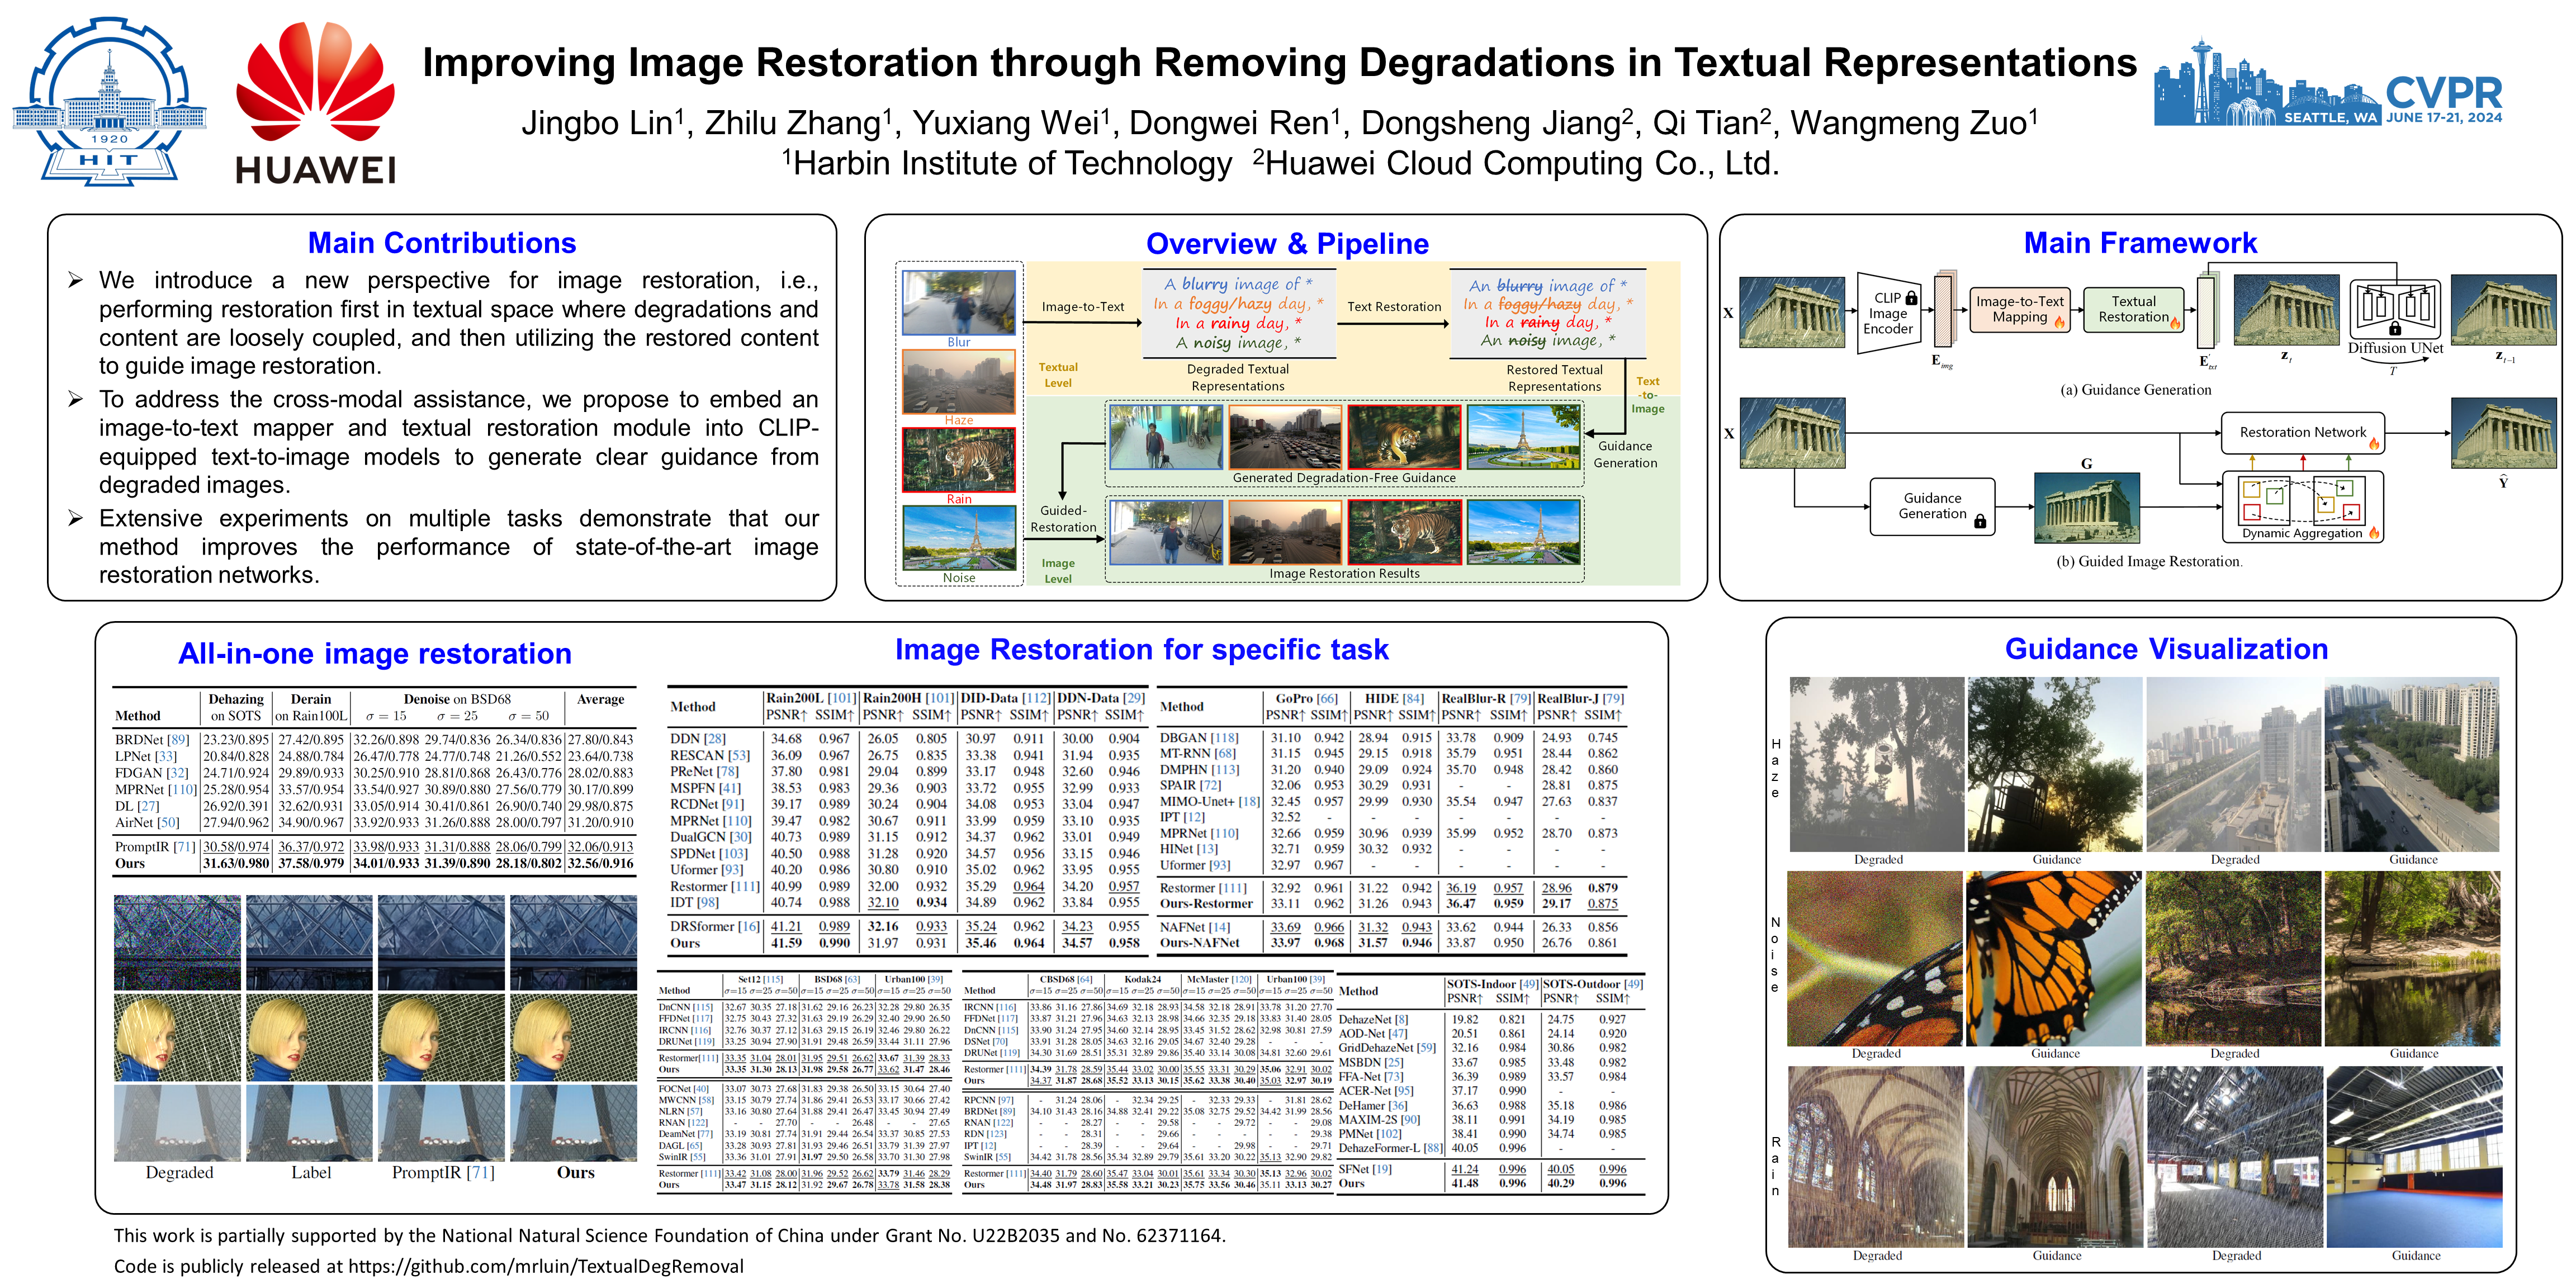The width and height of the screenshot is (2576, 1288).
Task: Click the PromptIR [71] comparison column label
Action: tap(443, 1172)
